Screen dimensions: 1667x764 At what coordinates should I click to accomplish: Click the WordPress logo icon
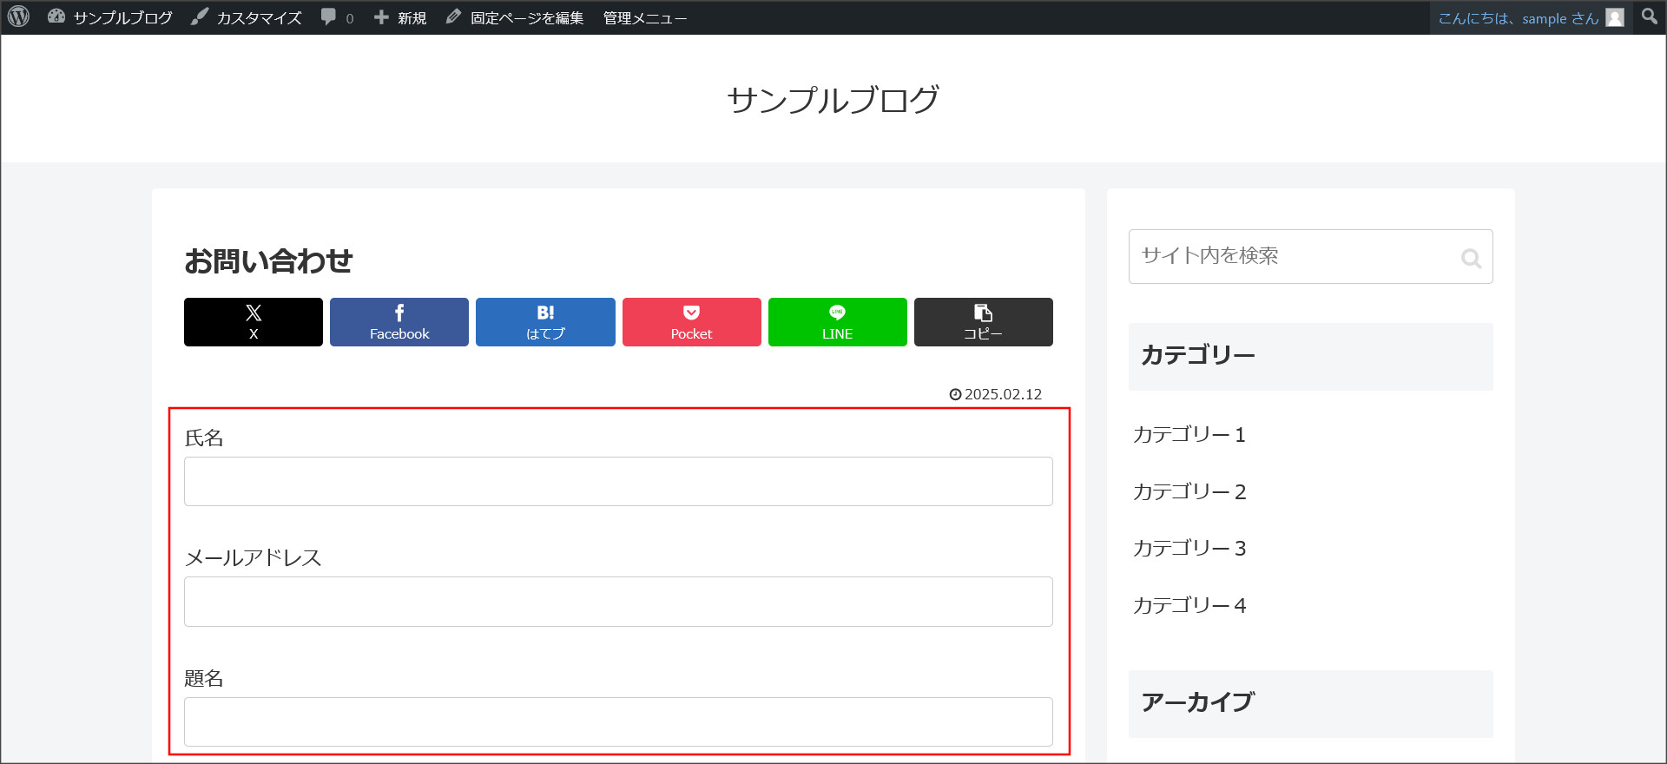(x=19, y=17)
